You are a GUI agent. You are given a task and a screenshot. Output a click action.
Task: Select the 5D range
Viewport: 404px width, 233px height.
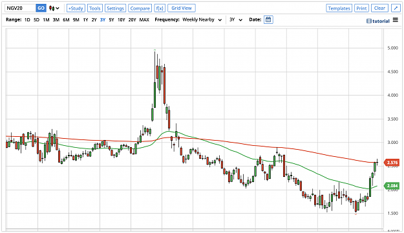[x=37, y=20]
